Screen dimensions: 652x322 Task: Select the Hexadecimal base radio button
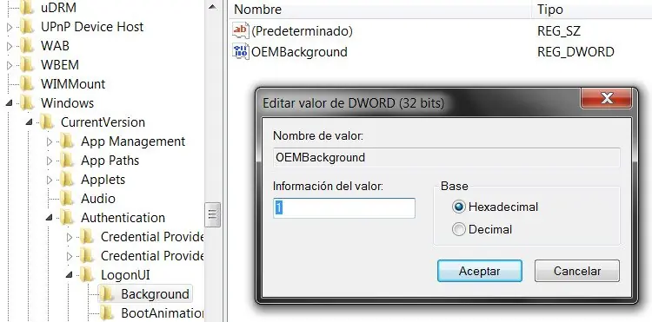pos(459,207)
